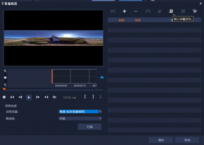The width and height of the screenshot is (204, 145).
Task: Toggle the audio waveform view icon
Action: (x=102, y=77)
